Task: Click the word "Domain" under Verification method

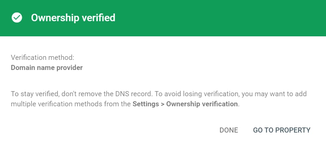Action: [x=22, y=68]
